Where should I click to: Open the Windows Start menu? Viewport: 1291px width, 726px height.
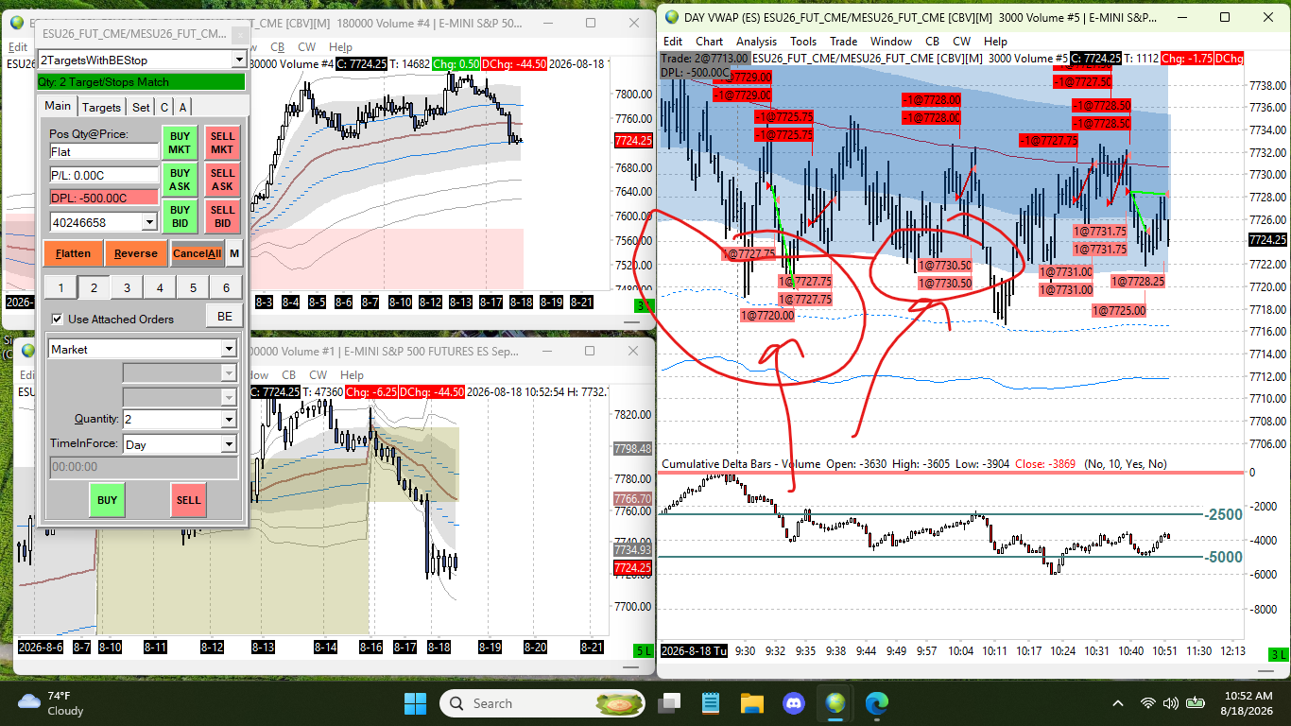[x=415, y=703]
